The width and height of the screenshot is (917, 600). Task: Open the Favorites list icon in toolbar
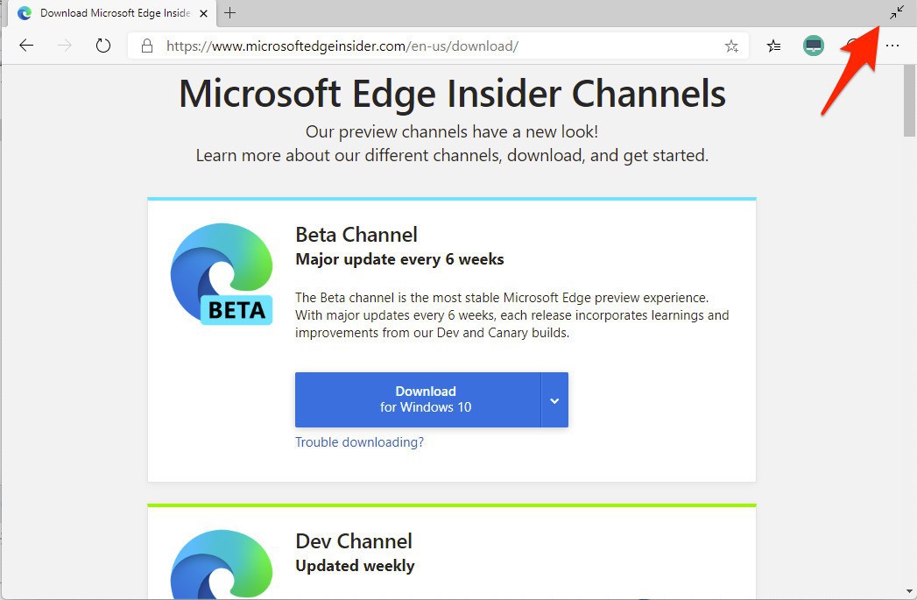pyautogui.click(x=773, y=46)
